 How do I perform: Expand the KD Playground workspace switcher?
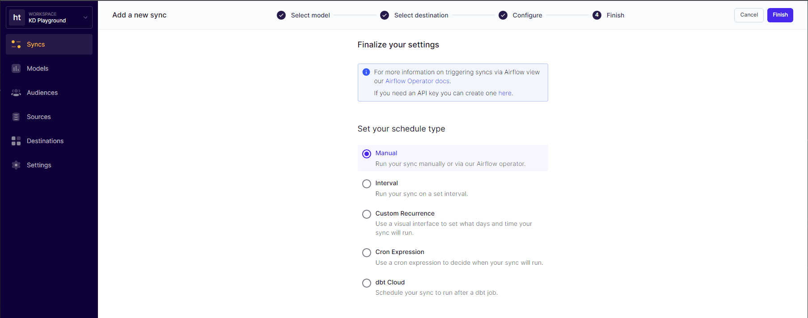(x=85, y=17)
